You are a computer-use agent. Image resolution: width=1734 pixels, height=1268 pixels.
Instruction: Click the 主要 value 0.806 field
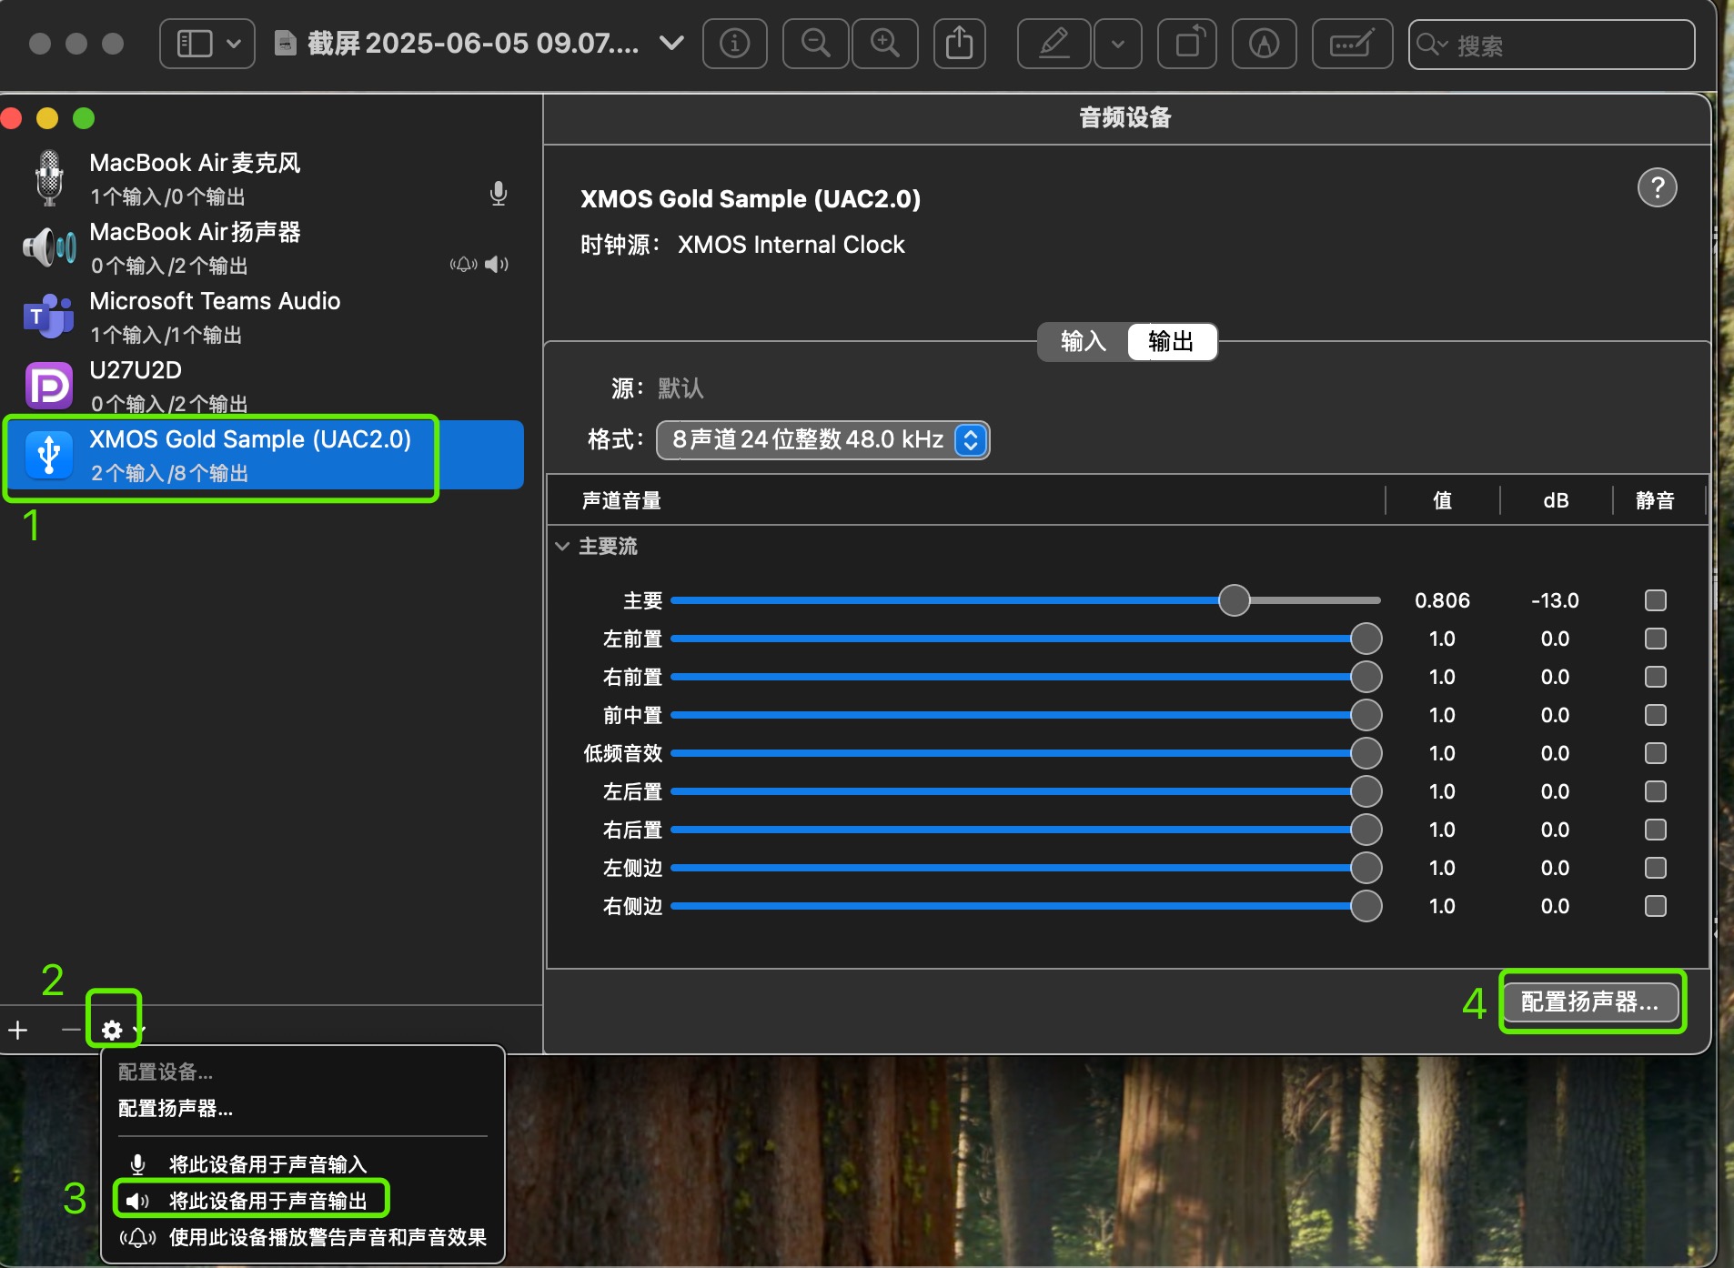tap(1442, 600)
